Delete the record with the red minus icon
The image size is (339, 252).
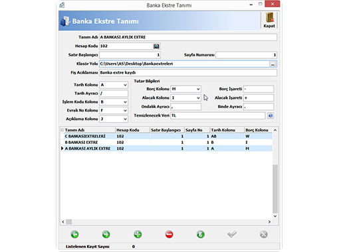tap(169, 234)
